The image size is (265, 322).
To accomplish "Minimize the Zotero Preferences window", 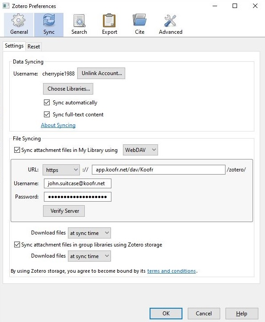I will [x=215, y=6].
